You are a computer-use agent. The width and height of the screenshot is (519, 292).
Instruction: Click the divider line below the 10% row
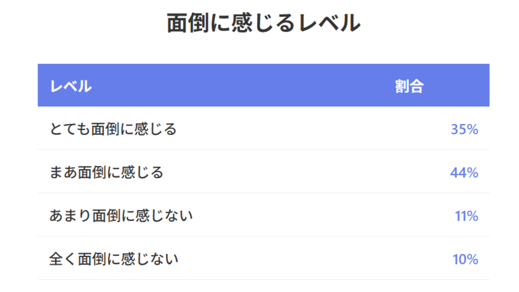coord(264,279)
